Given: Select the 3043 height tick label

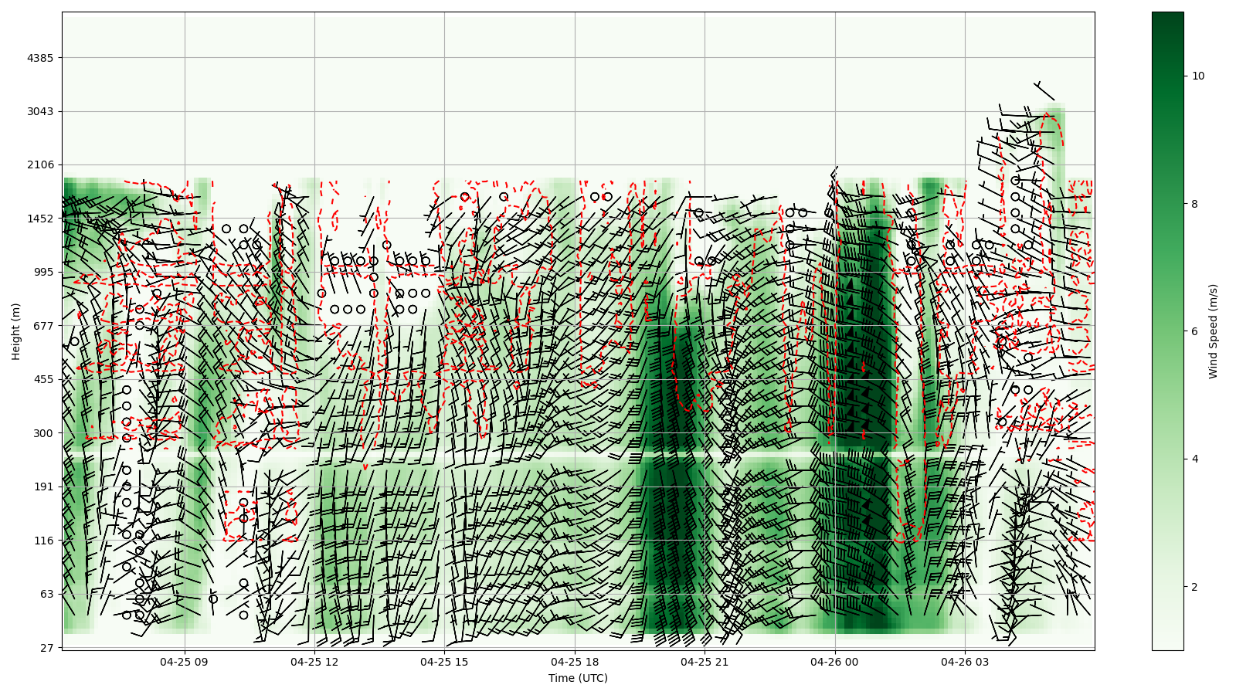Looking at the screenshot, I should coord(40,111).
